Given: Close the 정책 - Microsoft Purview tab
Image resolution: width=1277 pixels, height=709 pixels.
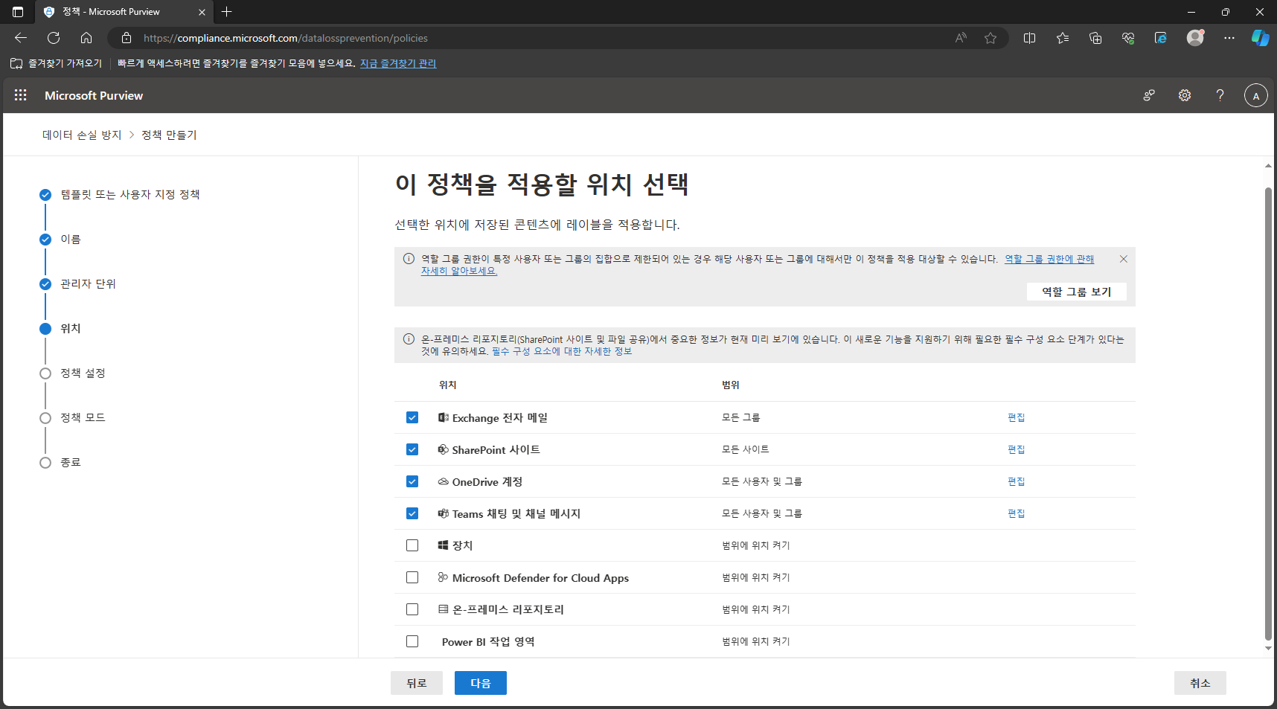Looking at the screenshot, I should [202, 12].
